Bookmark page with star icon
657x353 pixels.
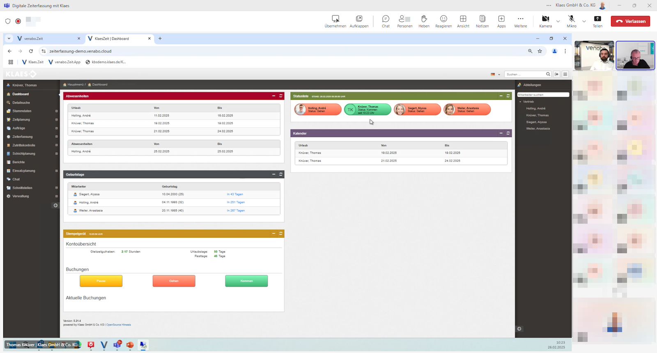coord(540,51)
